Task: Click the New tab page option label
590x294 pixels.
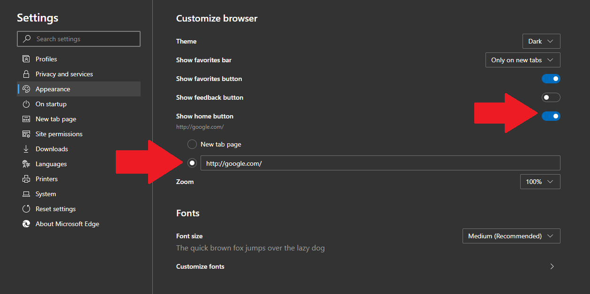Action: (221, 144)
